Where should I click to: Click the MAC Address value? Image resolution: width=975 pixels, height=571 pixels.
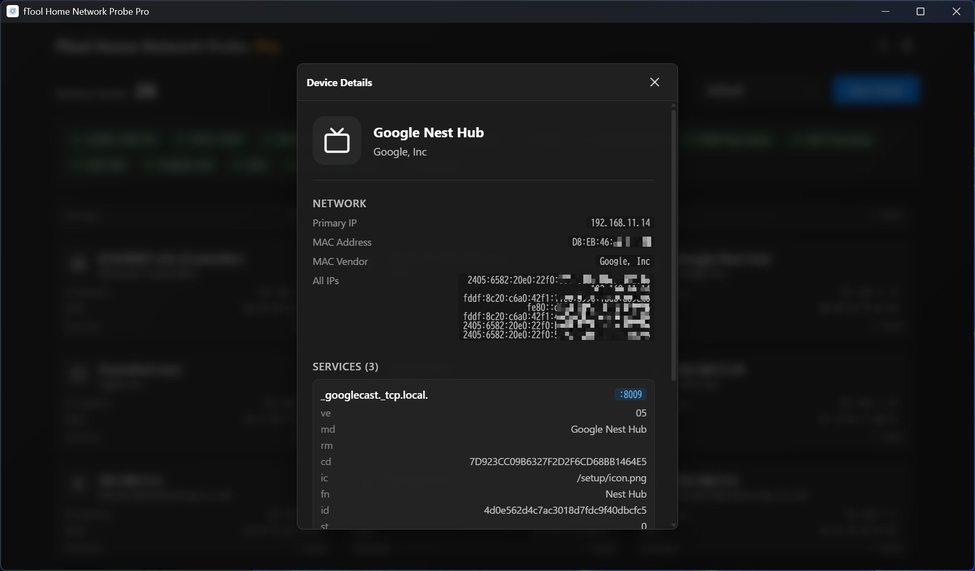coord(611,242)
